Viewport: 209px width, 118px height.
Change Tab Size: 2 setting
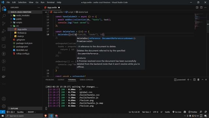[146, 112]
